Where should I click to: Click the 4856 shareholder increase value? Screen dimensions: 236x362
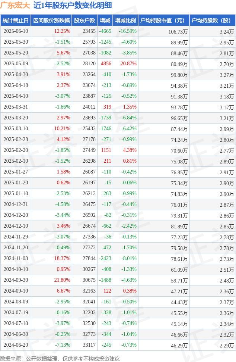point(106,63)
